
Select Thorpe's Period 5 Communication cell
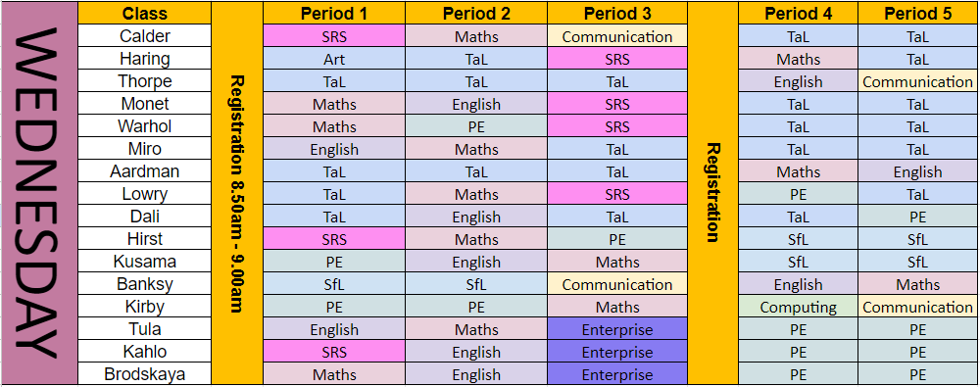[917, 81]
